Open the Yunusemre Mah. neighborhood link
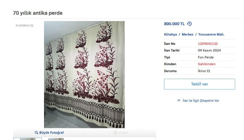Screen dimensions: 244x140 (x=211, y=34)
